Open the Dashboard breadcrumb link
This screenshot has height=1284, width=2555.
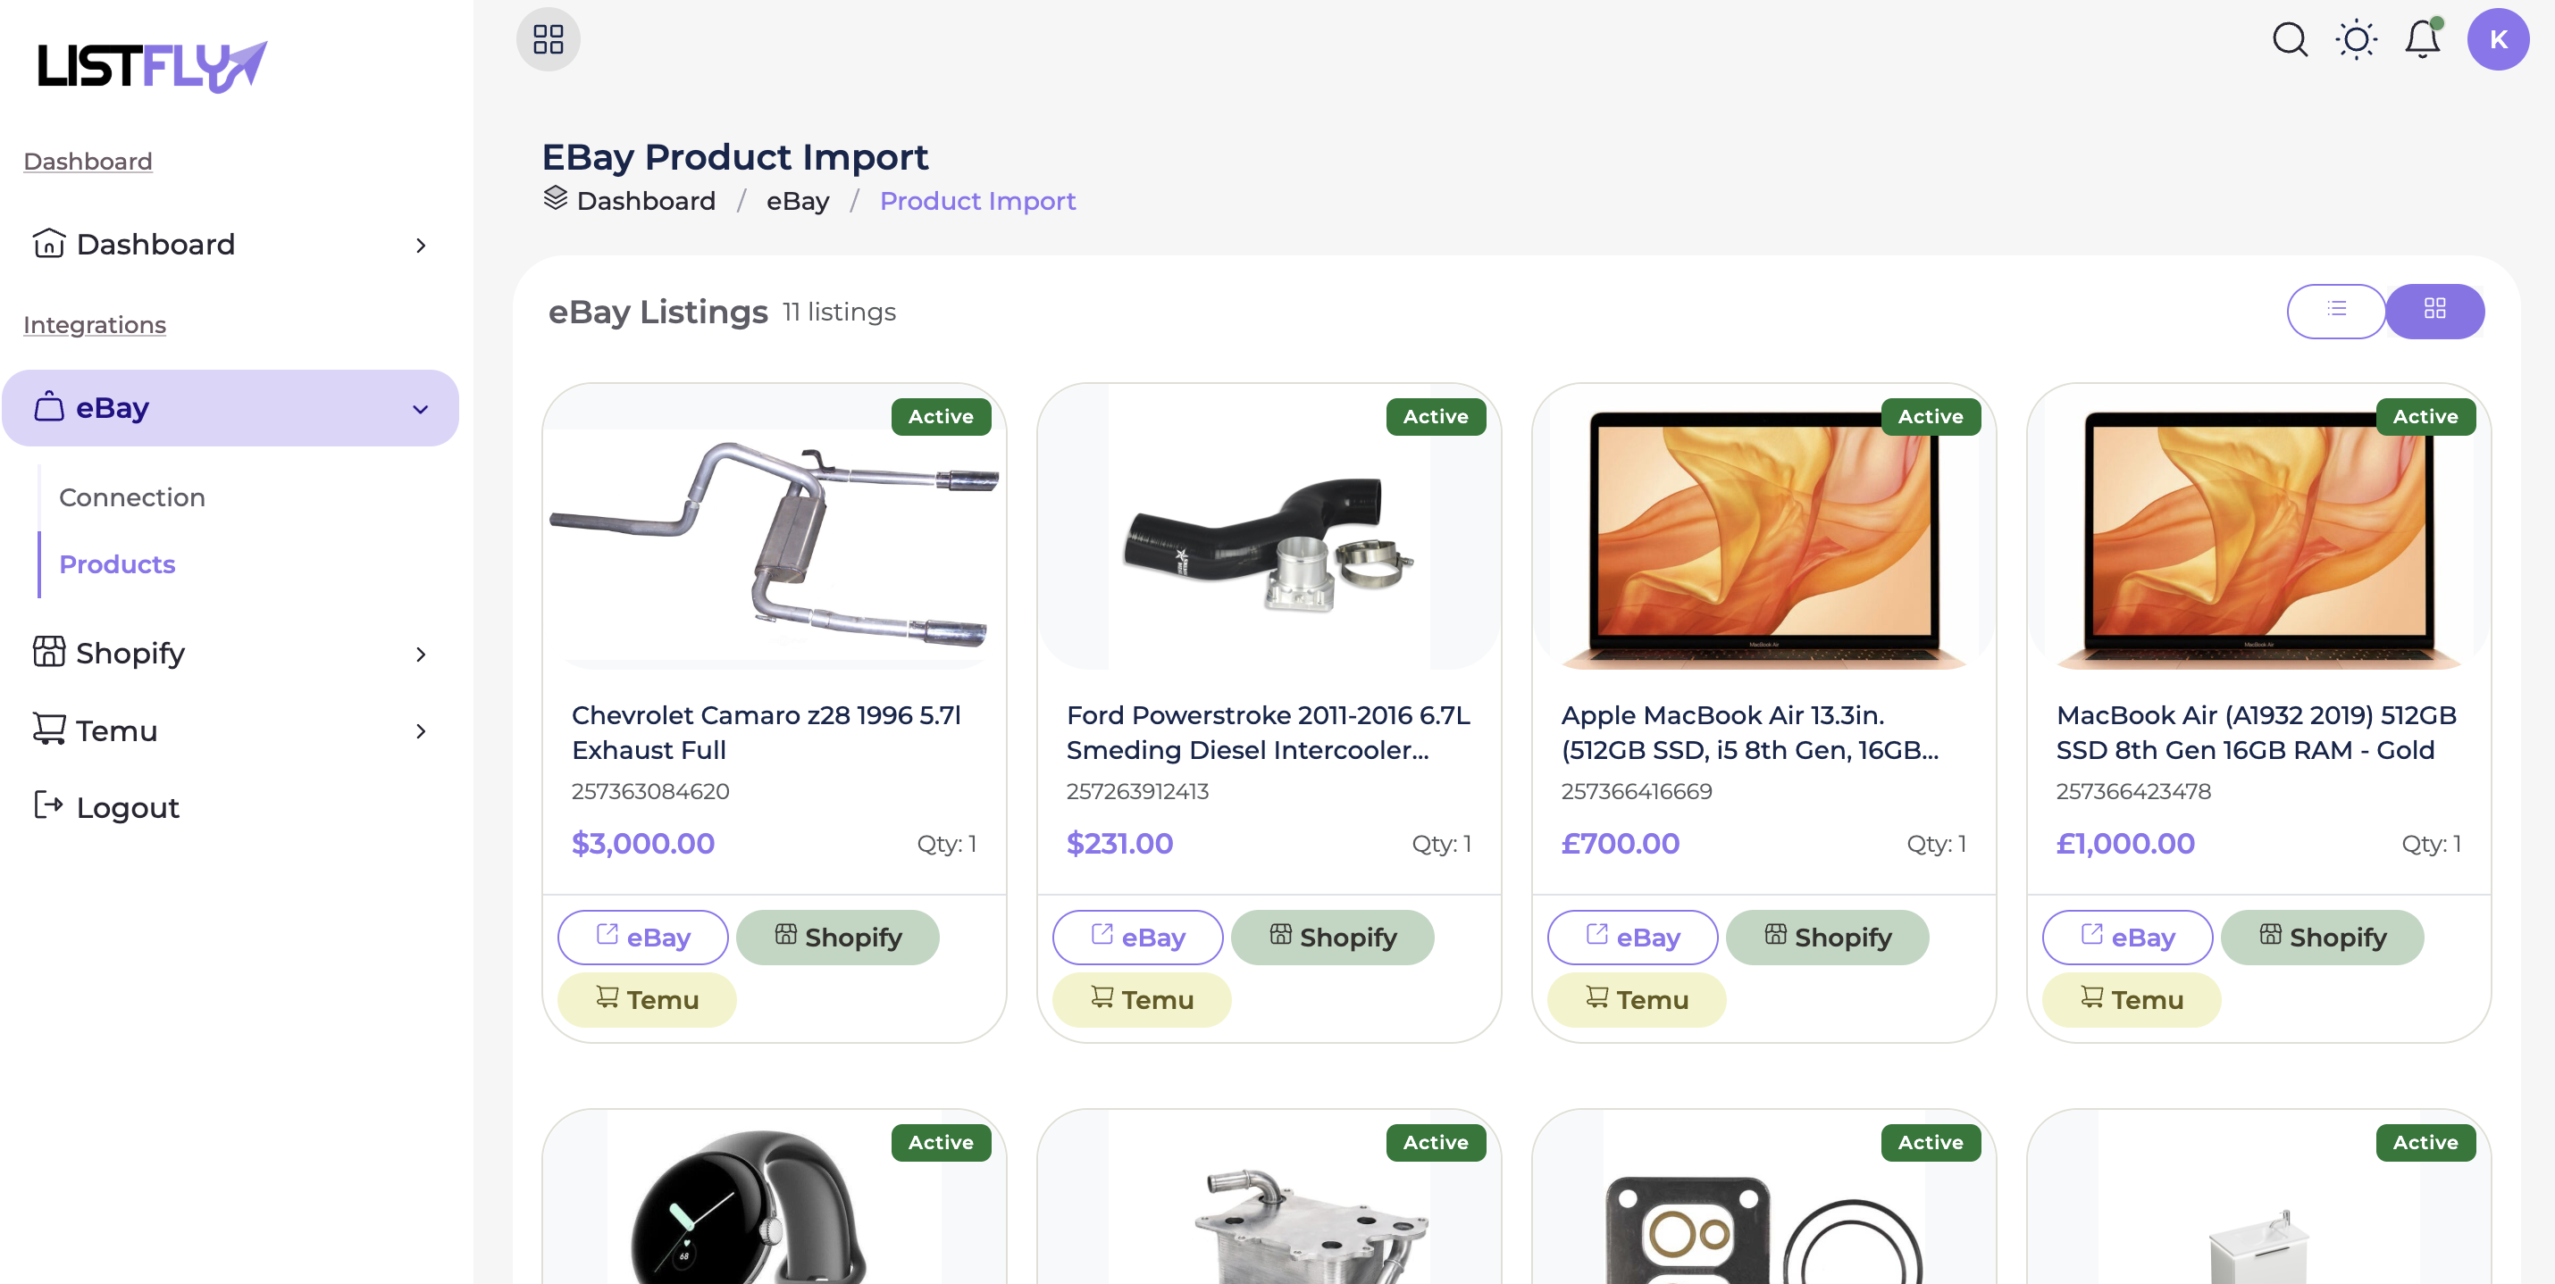click(x=645, y=200)
